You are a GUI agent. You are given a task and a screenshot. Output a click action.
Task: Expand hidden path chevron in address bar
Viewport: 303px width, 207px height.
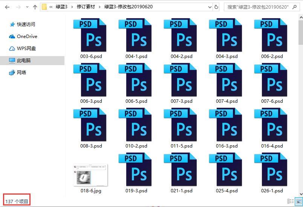tap(51, 7)
